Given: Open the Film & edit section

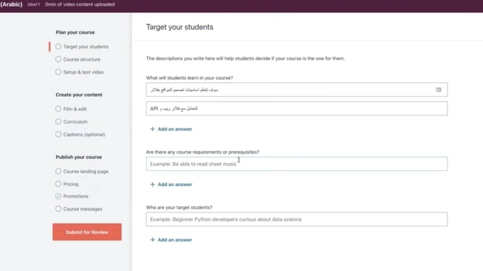Looking at the screenshot, I should (75, 109).
